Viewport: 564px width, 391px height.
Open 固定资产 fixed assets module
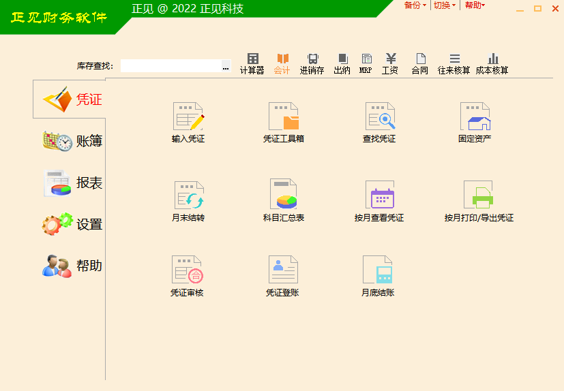coord(475,117)
